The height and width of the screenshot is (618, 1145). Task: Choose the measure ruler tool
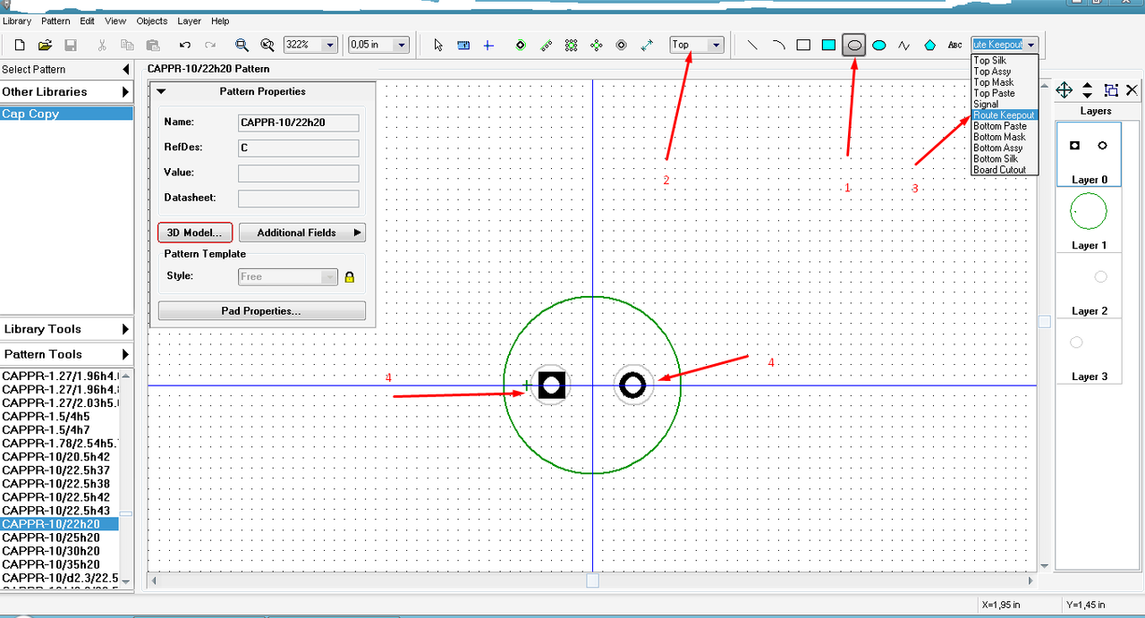point(463,45)
